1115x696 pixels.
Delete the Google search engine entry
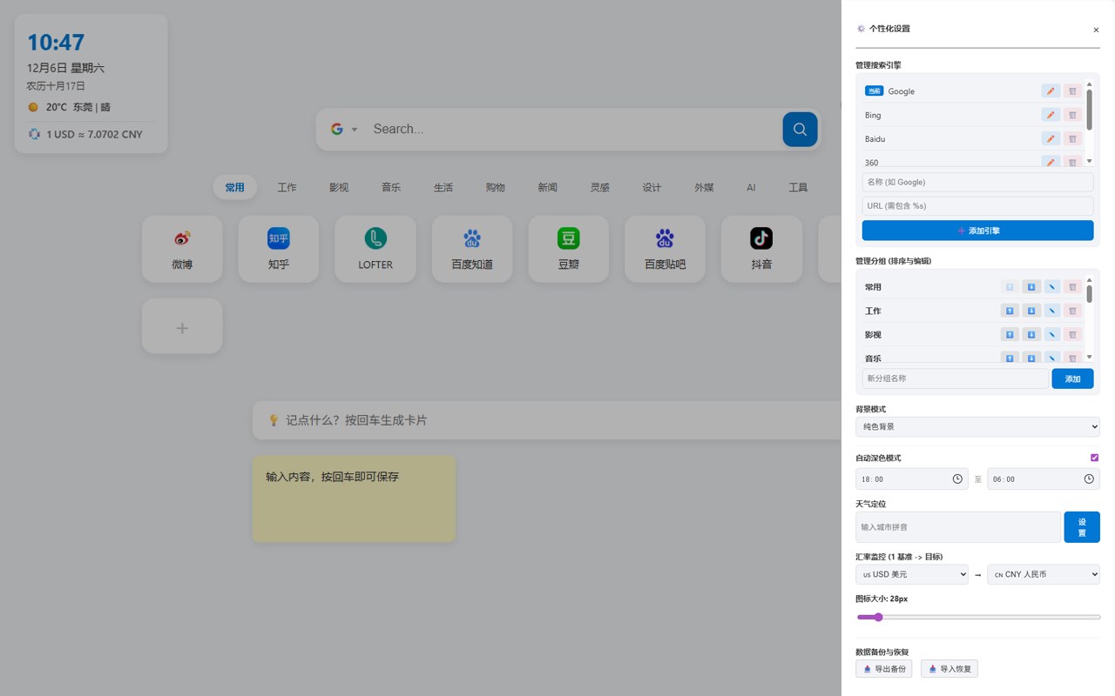tap(1072, 91)
